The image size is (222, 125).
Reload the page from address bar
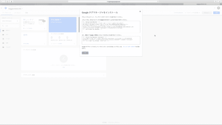point(158,2)
